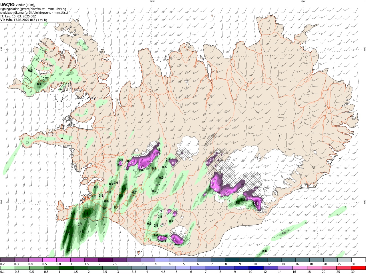Image resolution: width=366 pixels, height=274 pixels.
Task: Pick the royal blue swatch between 9 and 10, lower legend
Action: click(x=242, y=268)
